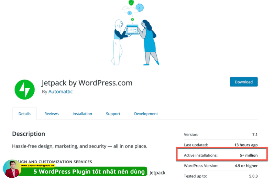Click the 'WordPress Version:' label
Image resolution: width=275 pixels, height=178 pixels.
tap(201, 166)
